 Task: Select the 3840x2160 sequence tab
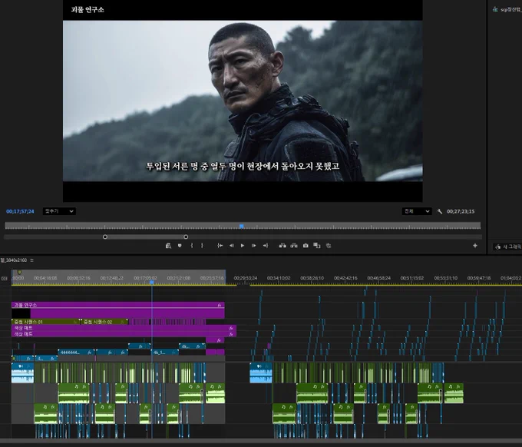tap(14, 260)
